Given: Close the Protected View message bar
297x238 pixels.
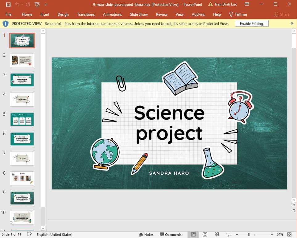Looking at the screenshot, I should pos(292,23).
